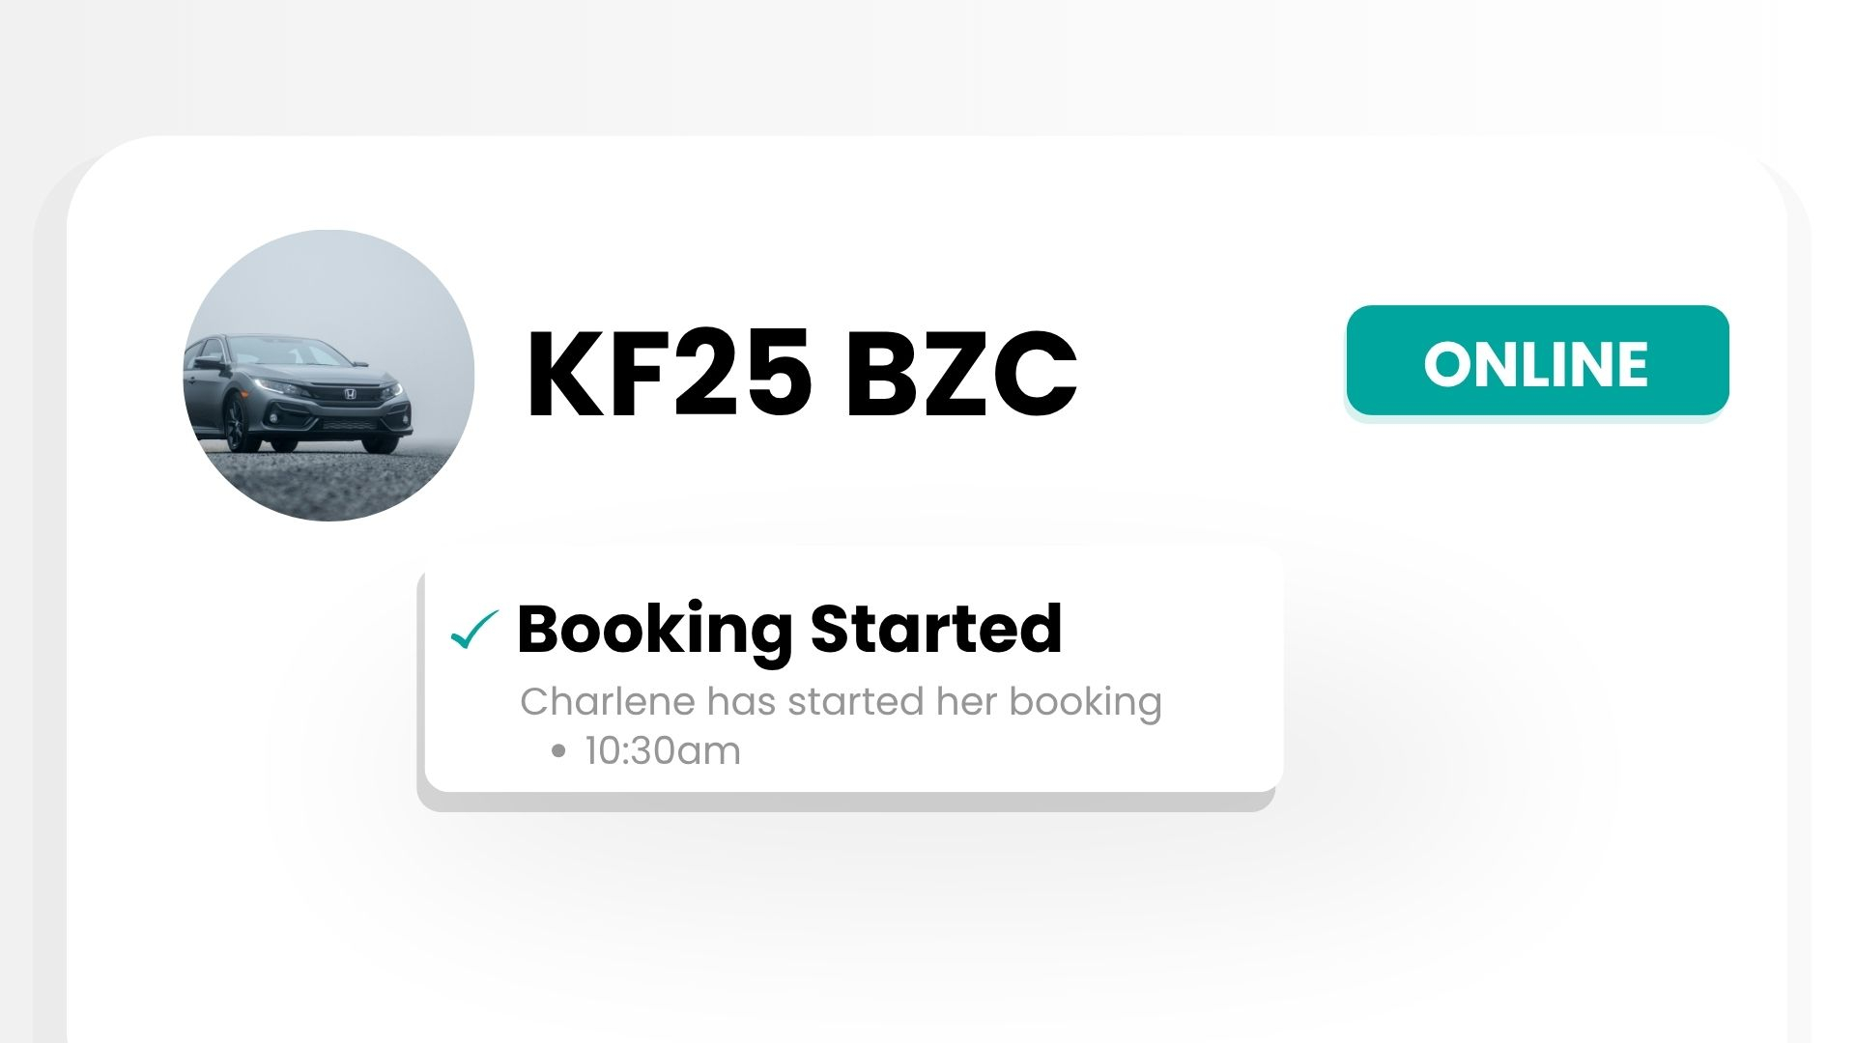This screenshot has width=1855, height=1043.
Task: Click the word Started in the heading
Action: tap(935, 629)
